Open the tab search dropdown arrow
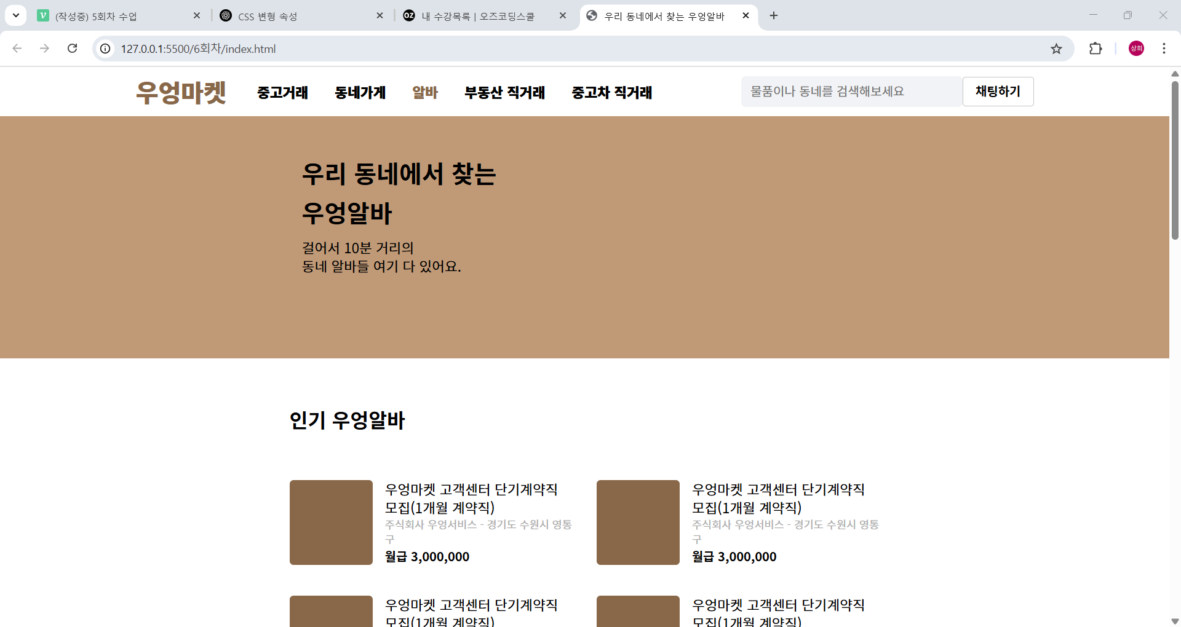 point(16,15)
